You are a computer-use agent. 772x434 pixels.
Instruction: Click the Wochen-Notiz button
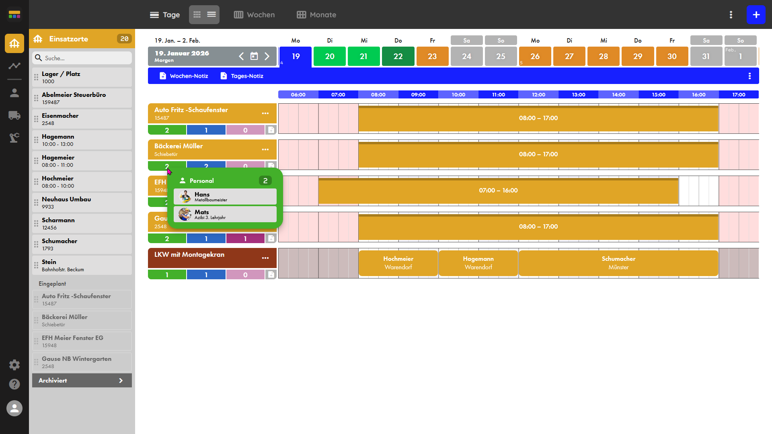(184, 76)
